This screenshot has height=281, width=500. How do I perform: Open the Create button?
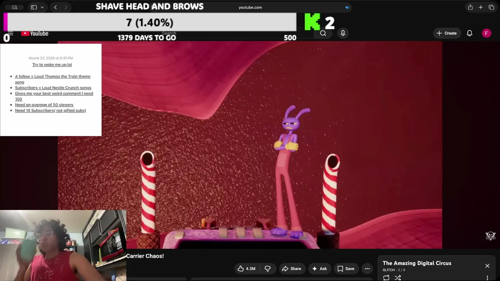click(447, 33)
